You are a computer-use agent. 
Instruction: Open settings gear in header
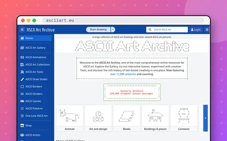click(x=207, y=30)
